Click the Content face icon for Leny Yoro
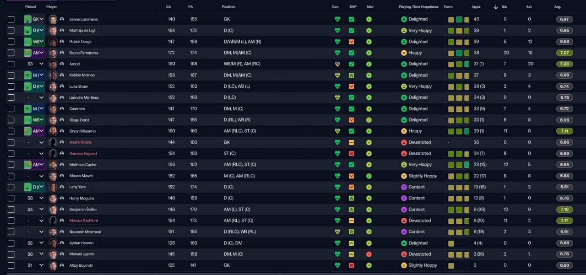This screenshot has height=275, width=586. pos(404,187)
